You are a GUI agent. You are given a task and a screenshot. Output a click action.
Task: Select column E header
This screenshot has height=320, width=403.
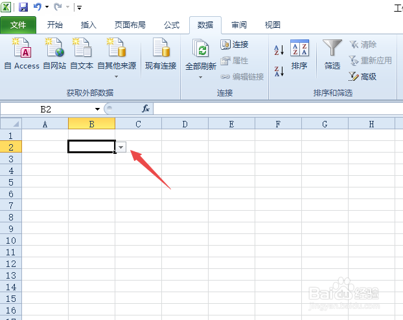tap(231, 124)
